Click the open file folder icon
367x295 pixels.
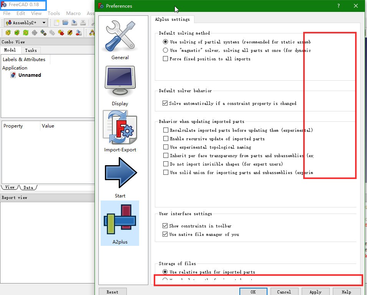pyautogui.click(x=65, y=23)
